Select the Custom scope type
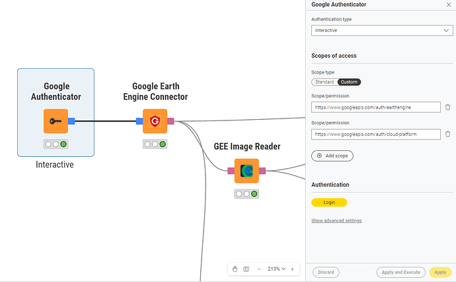 pyautogui.click(x=349, y=82)
